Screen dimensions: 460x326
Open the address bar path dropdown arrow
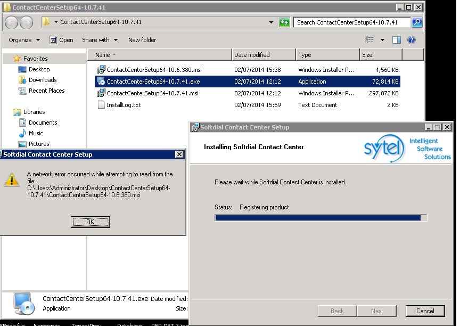(56, 22)
